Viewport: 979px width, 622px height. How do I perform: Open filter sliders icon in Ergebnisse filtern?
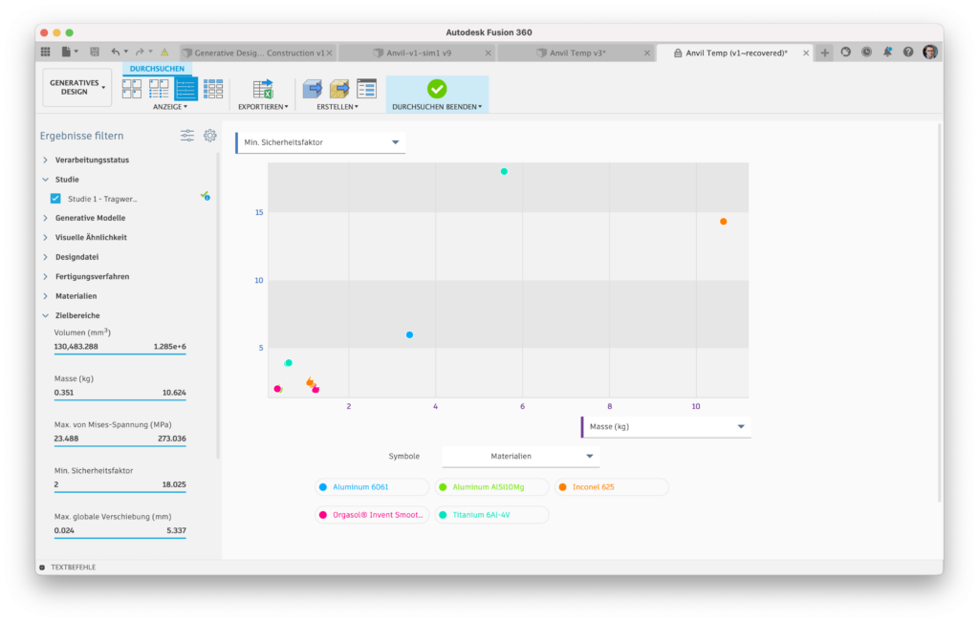point(187,136)
